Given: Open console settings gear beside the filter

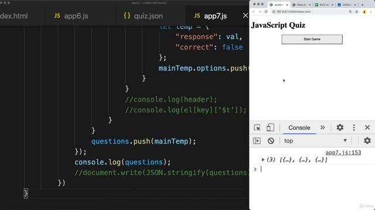Looking at the screenshot, I should pos(367,141).
